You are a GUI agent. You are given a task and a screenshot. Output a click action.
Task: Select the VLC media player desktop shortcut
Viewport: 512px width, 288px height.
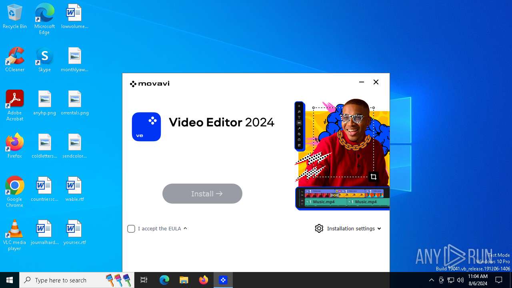15,235
